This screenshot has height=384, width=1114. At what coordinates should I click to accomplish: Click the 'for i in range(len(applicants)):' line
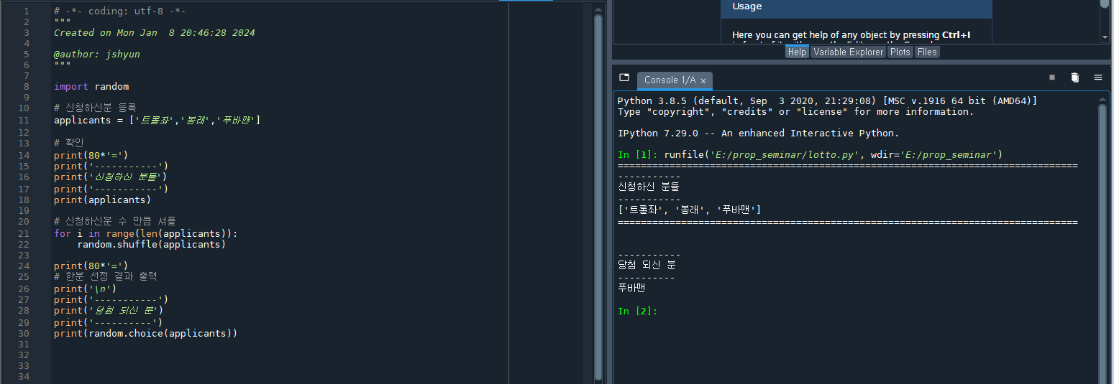tap(145, 233)
